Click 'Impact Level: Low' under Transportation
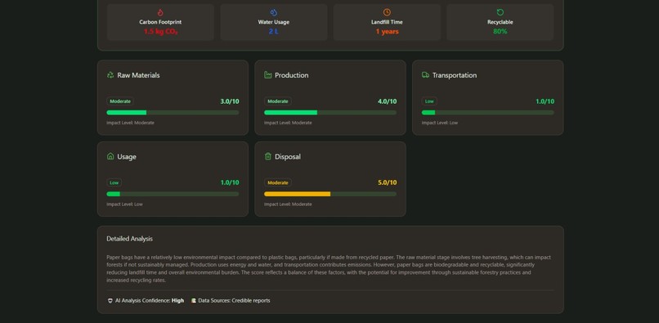This screenshot has height=323, width=659. (440, 123)
